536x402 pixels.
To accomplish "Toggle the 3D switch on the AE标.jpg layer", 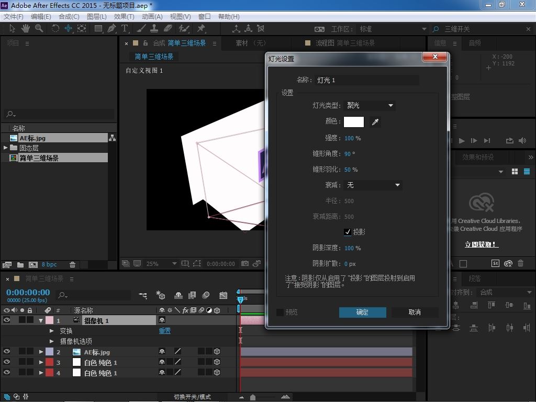I will coord(217,351).
